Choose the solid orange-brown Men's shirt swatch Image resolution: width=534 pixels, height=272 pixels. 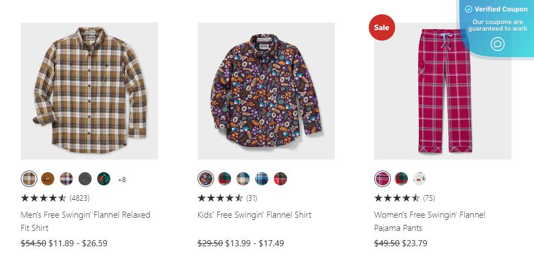48,179
